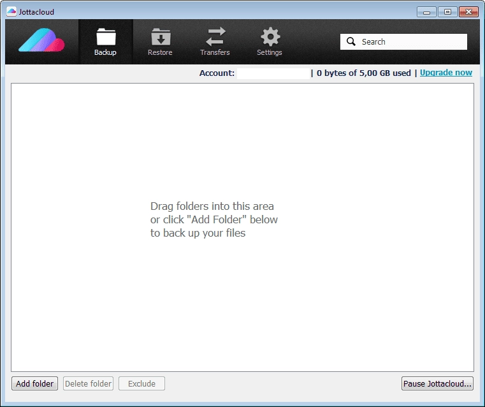Maximize the Jottacloud window

pos(447,12)
